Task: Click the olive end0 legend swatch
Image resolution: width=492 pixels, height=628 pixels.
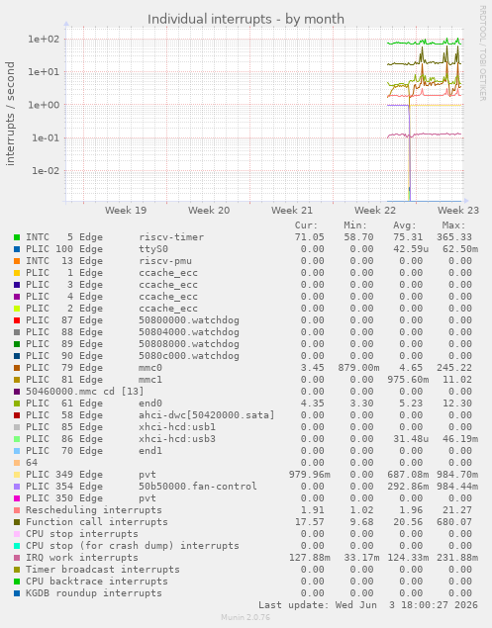Action: (17, 404)
